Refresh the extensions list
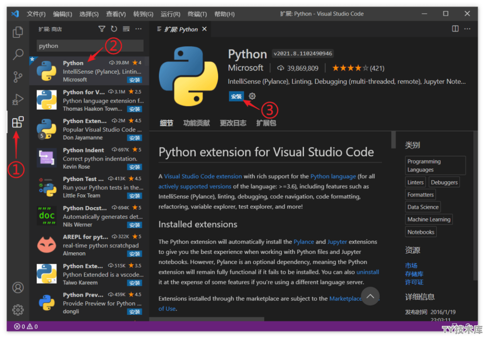485x338 pixels. pyautogui.click(x=114, y=29)
